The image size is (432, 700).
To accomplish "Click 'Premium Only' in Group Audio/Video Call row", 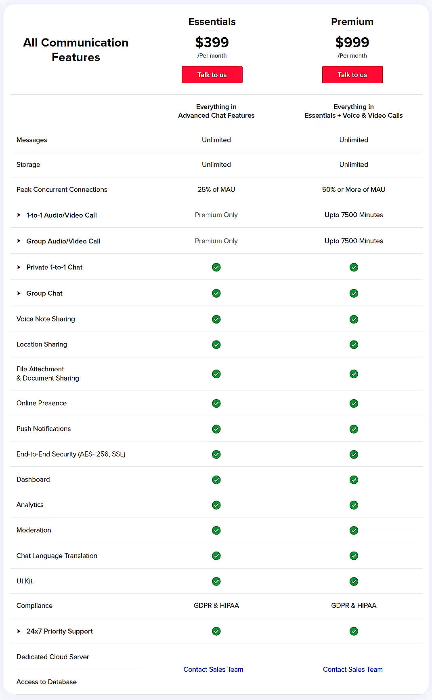I will [216, 241].
